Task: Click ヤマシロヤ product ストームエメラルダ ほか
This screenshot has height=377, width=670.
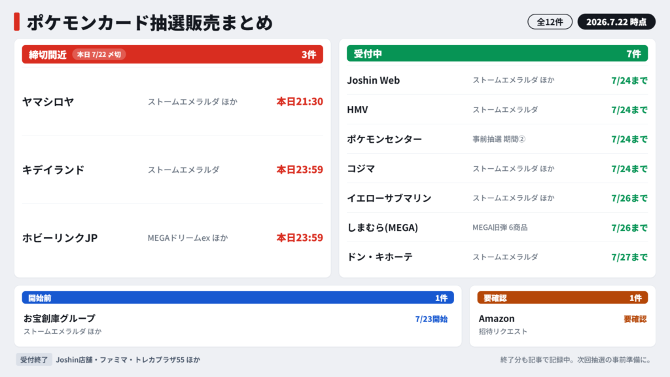Action: (192, 101)
